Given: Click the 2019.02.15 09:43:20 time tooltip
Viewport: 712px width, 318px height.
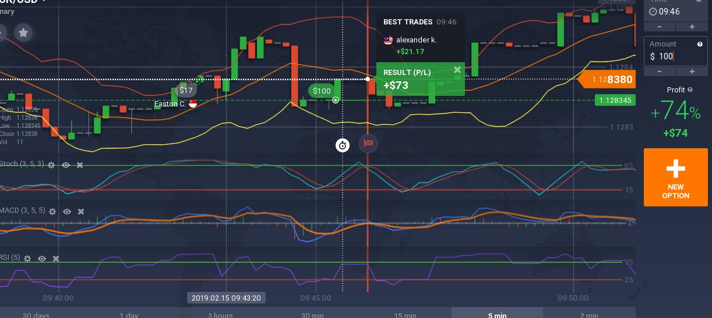Looking at the screenshot, I should 227,298.
